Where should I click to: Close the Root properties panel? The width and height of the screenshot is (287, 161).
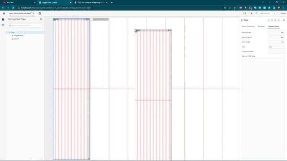click(x=284, y=20)
